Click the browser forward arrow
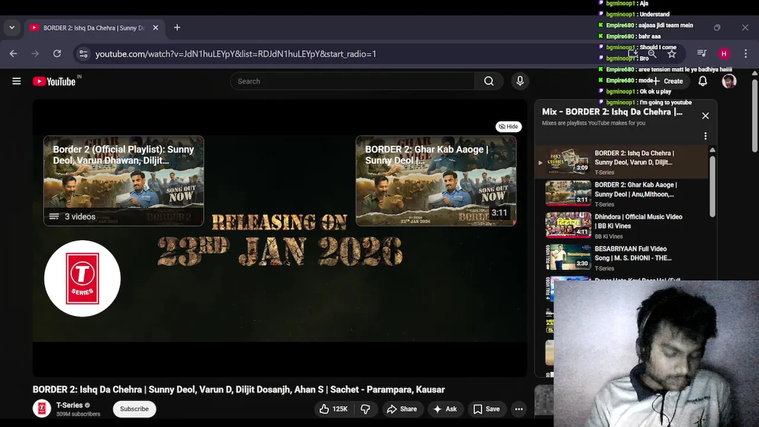Screen dimensions: 759x427 [35, 54]
